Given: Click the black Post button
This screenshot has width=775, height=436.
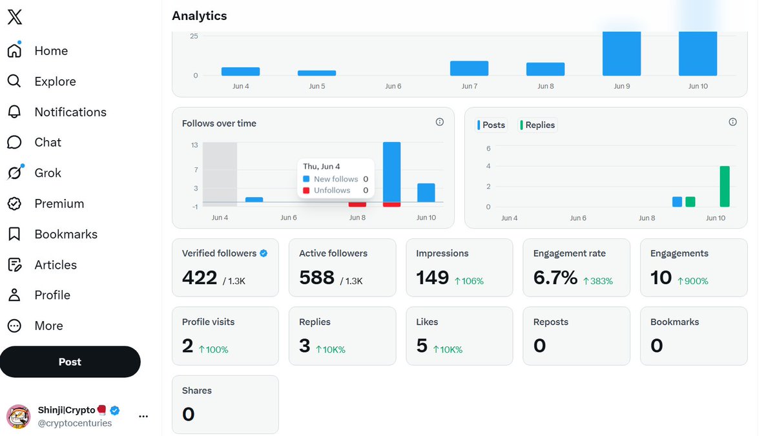Looking at the screenshot, I should [70, 362].
